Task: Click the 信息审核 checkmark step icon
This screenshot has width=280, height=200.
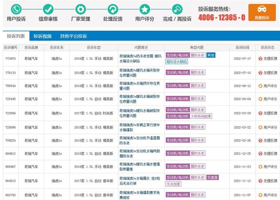Action: pos(48,9)
